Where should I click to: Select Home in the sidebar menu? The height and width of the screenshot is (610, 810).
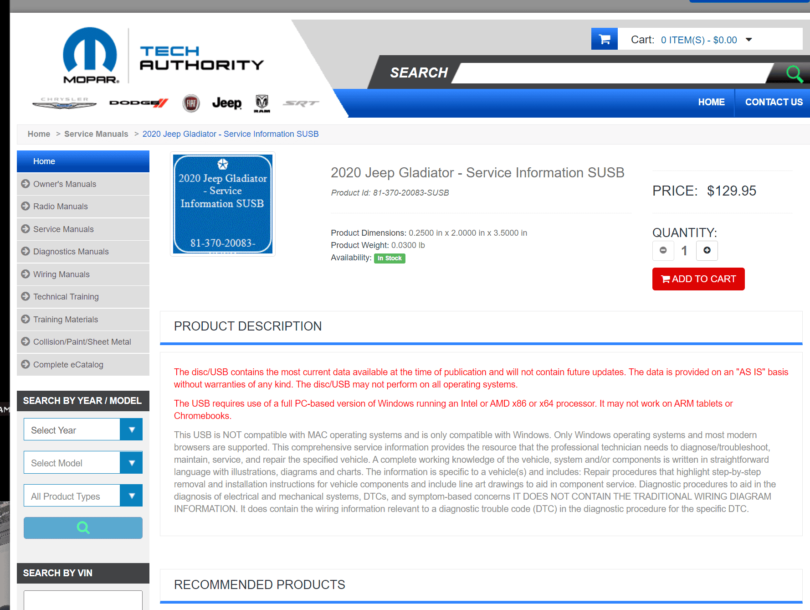tap(83, 161)
